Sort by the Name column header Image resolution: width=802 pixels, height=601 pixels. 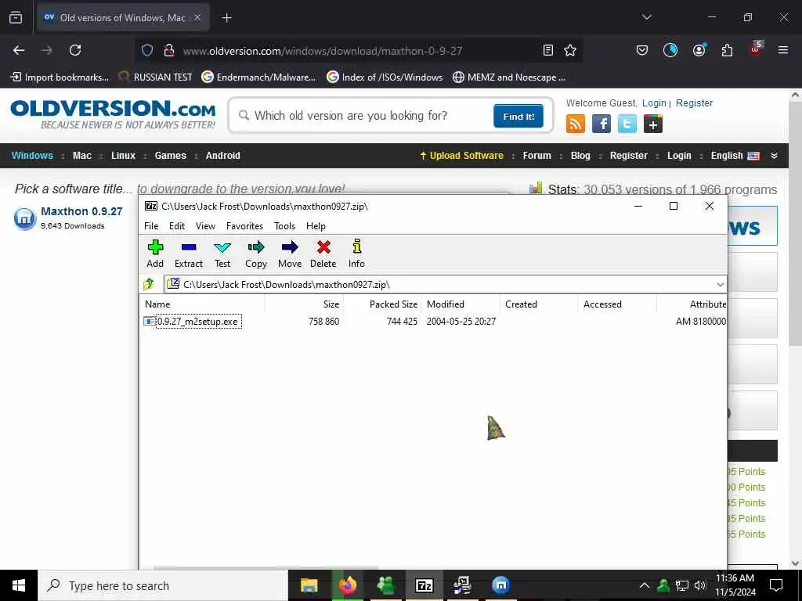(202, 304)
